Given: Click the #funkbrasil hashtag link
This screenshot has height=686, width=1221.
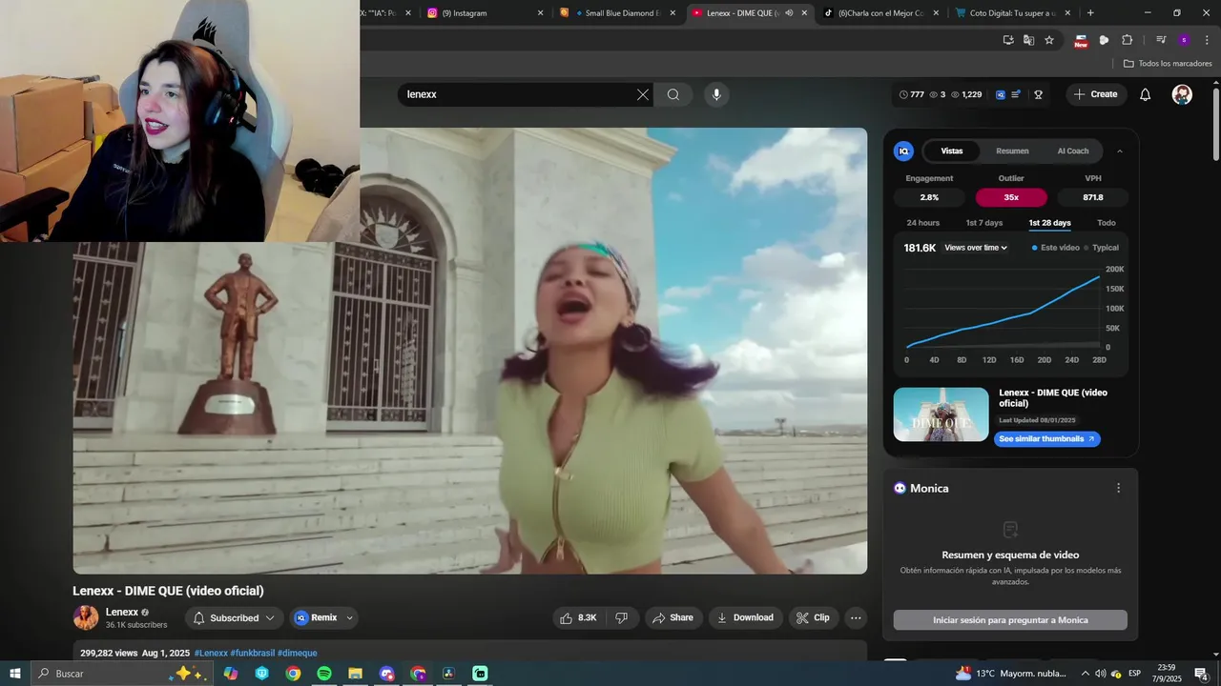Looking at the screenshot, I should (252, 654).
